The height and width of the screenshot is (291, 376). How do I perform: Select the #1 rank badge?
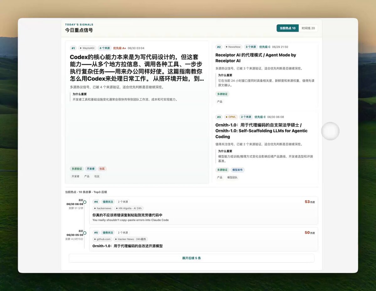tap(73, 48)
